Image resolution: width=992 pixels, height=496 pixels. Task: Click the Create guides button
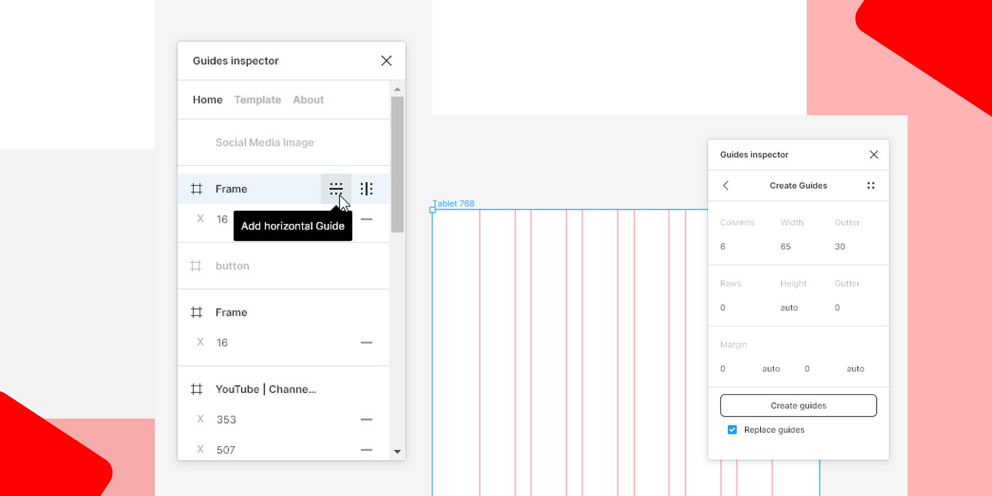[799, 405]
